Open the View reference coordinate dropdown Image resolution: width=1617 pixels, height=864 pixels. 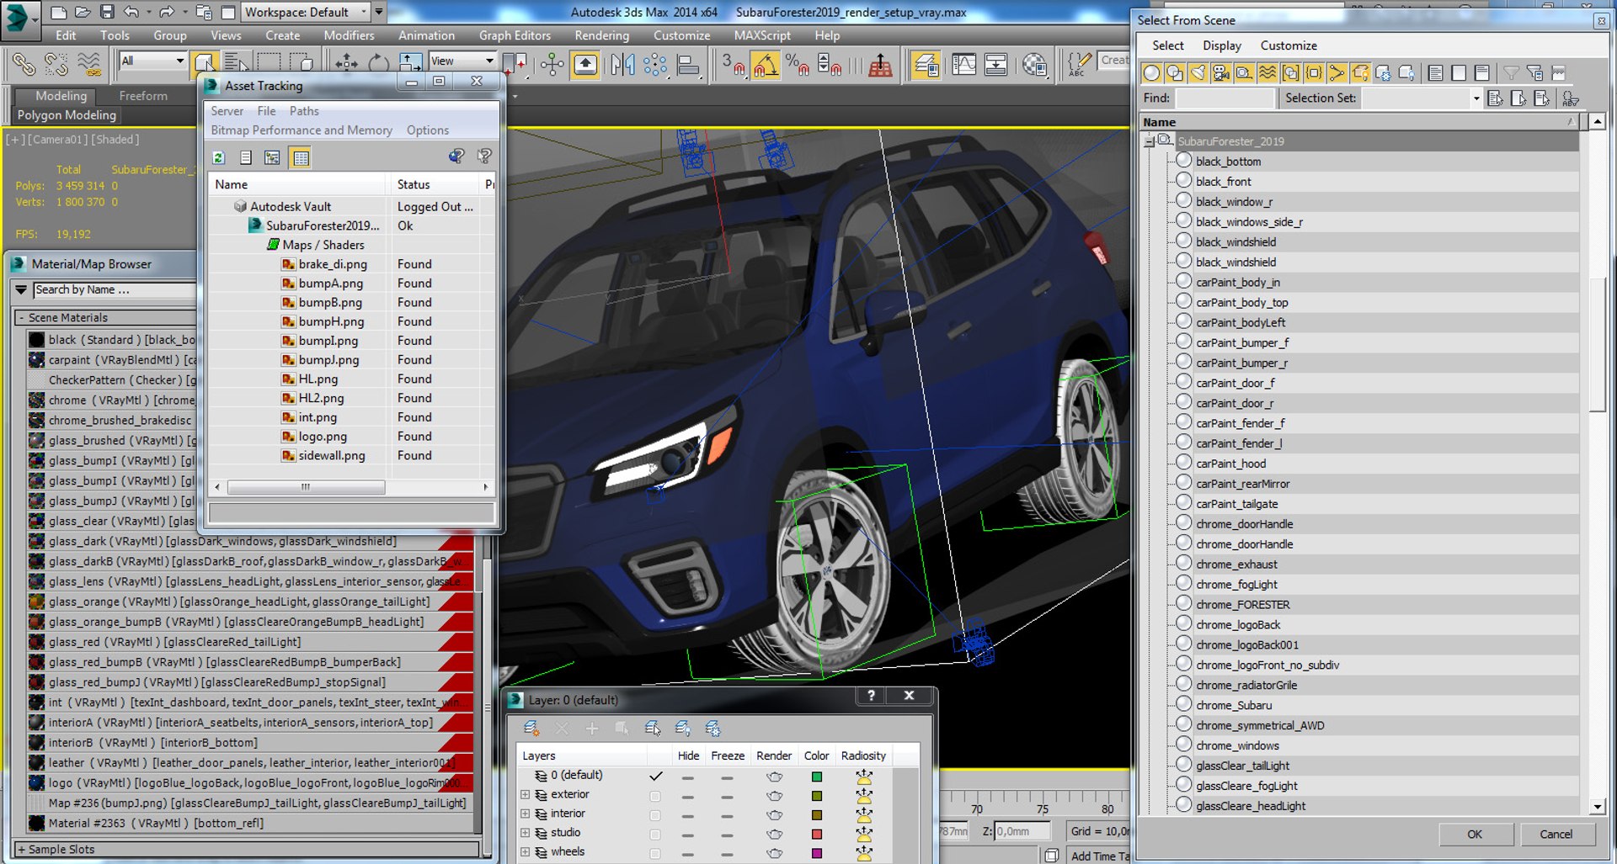[x=462, y=61]
